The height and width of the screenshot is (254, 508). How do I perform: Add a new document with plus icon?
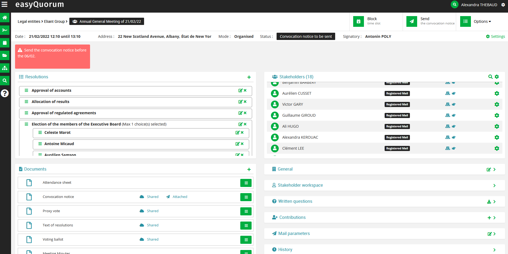point(249,170)
